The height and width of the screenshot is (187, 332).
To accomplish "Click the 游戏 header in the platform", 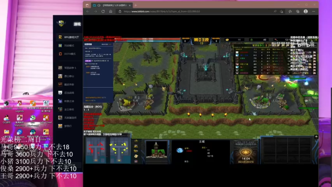I will [77, 24].
